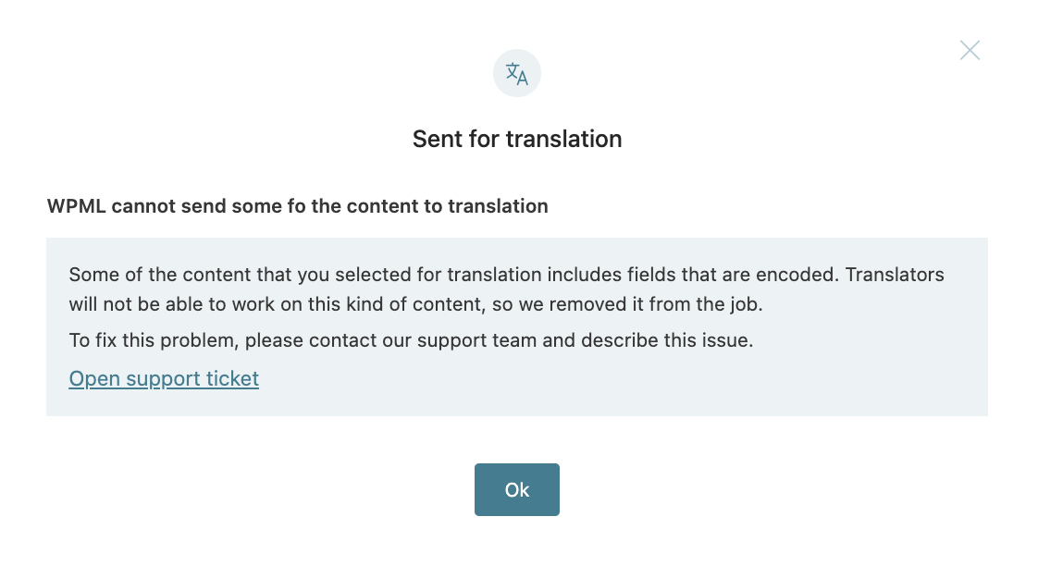
Task: Click the "support team" text in the notice
Action: pos(479,340)
